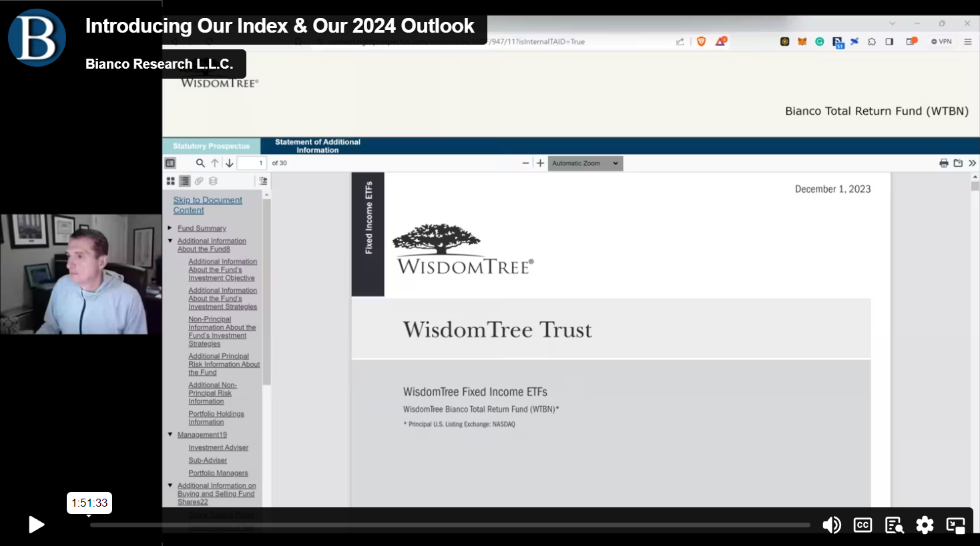Click the sidebar outline scrollbar
Viewport: 980px width, 546px height.
(x=266, y=291)
